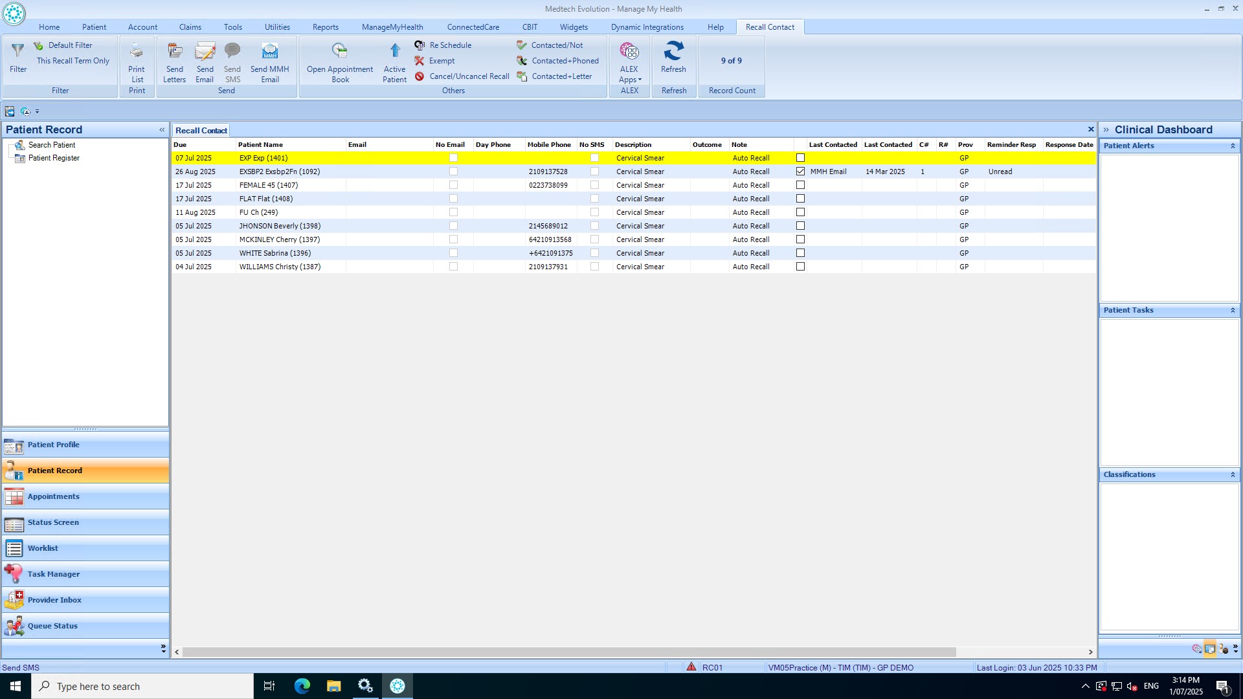Tick No Email checkbox for FEMALE 45
1243x699 pixels.
[x=453, y=185]
